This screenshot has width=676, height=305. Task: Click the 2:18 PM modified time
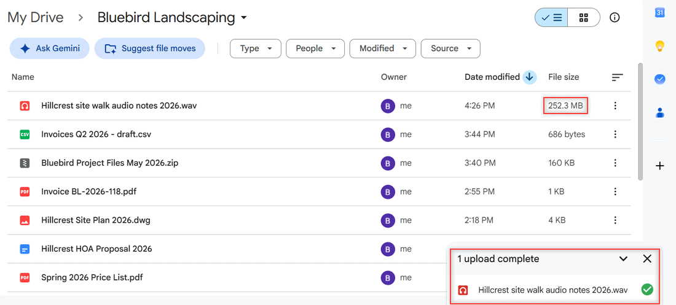[x=479, y=220]
